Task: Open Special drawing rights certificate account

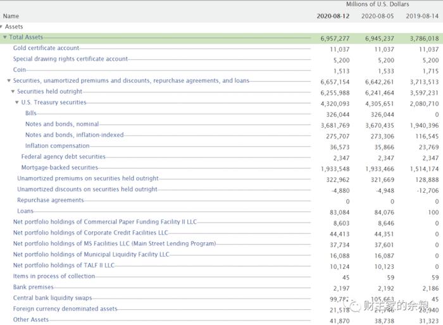Action: click(x=70, y=59)
